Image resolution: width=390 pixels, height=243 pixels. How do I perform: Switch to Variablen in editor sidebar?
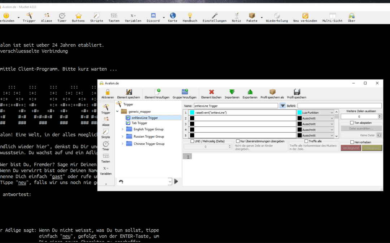coord(106,170)
